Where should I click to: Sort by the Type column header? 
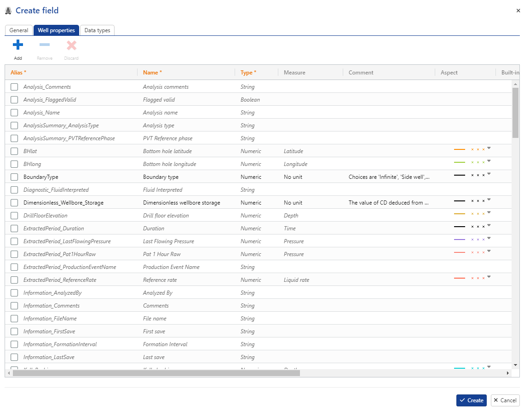point(248,73)
